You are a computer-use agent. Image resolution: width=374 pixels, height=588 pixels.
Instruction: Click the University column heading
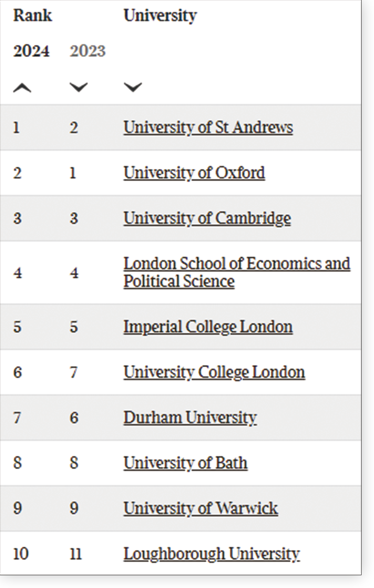160,16
